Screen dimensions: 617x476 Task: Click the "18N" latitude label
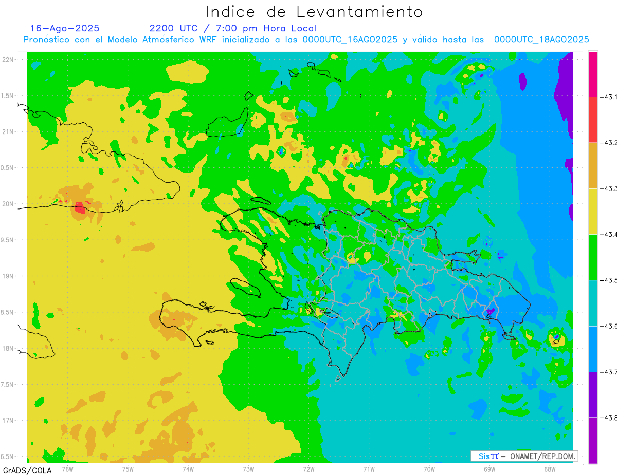tap(9, 348)
